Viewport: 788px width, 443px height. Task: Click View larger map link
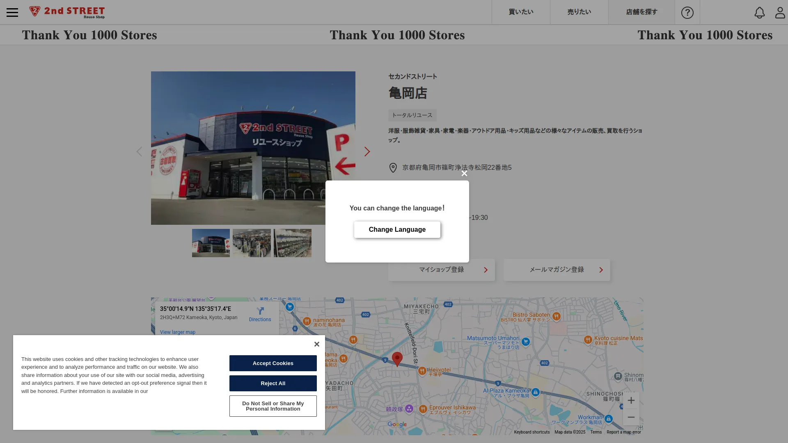pos(178,332)
